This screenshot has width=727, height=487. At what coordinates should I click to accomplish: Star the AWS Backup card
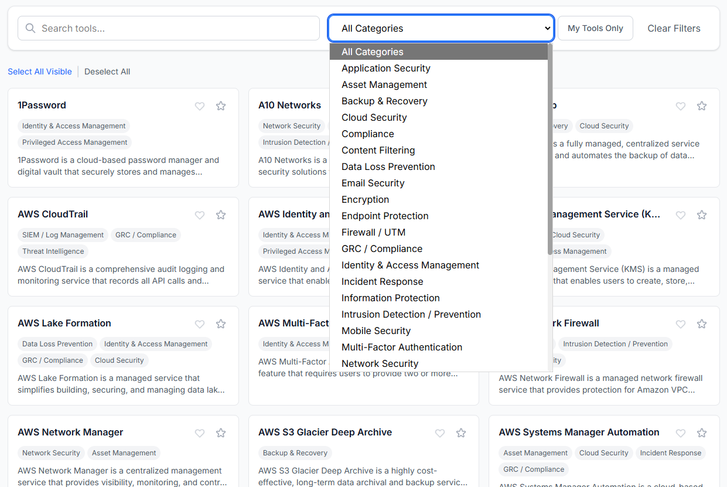[x=702, y=106]
